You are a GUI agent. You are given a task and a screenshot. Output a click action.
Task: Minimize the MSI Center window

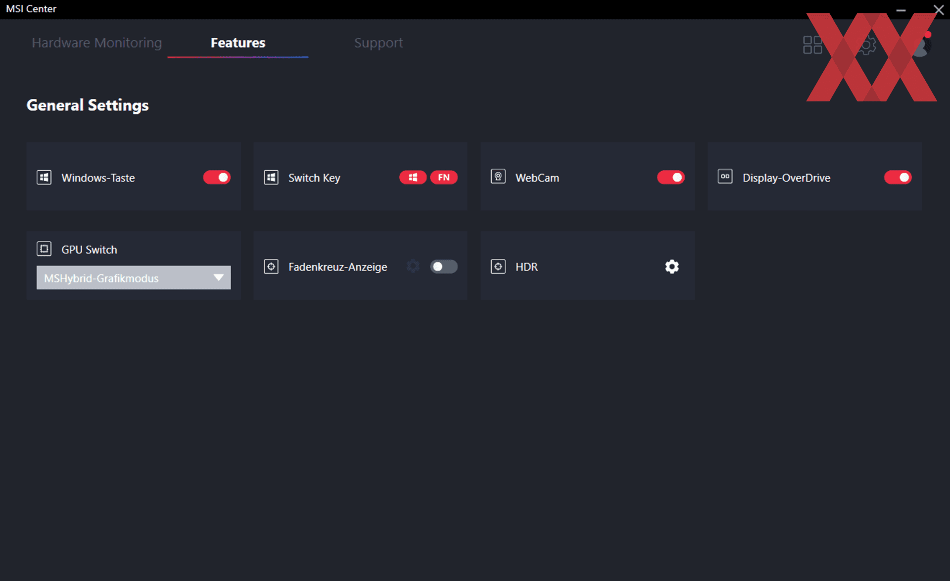[901, 10]
